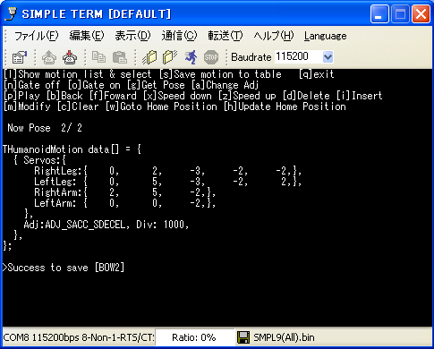
Task: Click '[w]Goto Home Position' text
Action: pyautogui.click(x=161, y=106)
